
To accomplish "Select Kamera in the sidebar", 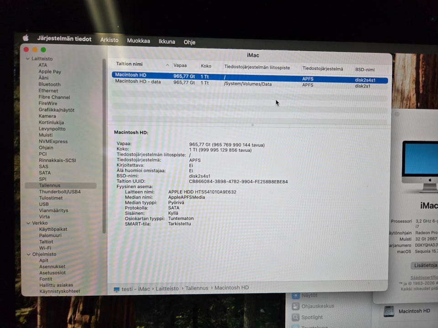I will point(47,116).
